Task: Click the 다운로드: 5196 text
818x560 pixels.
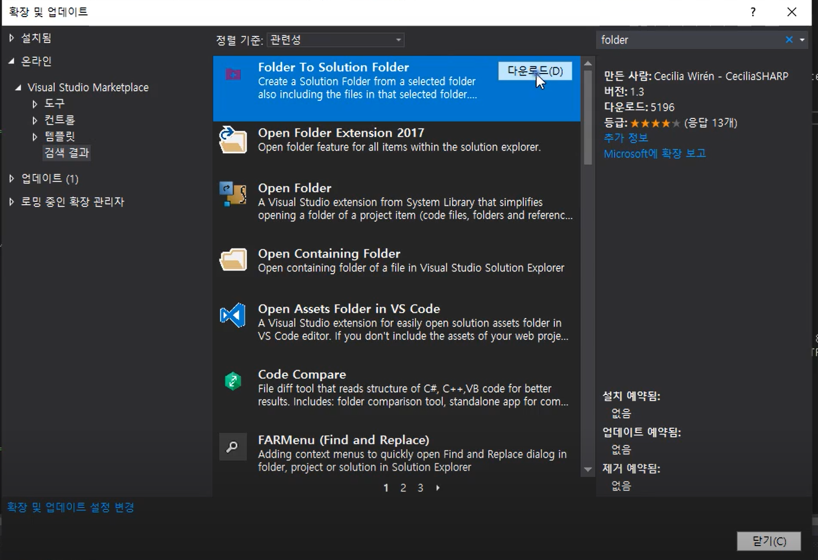Action: pyautogui.click(x=639, y=107)
